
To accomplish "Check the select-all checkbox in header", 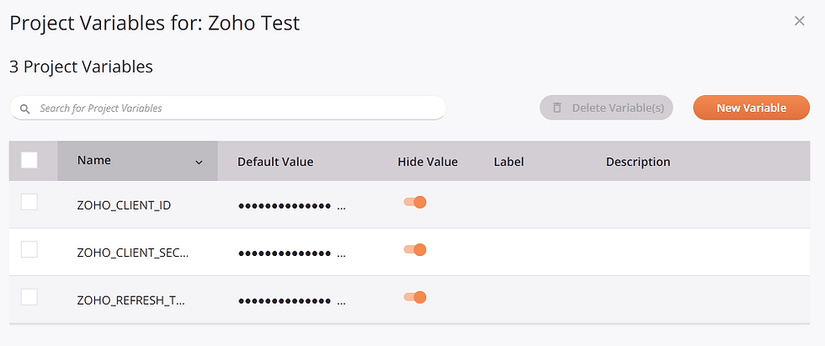I will tap(29, 160).
